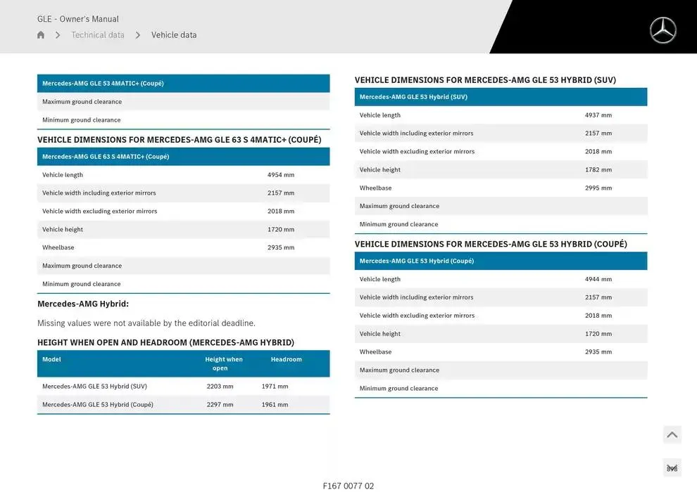
Task: Click the breadcrumb chevron before Technical data
Action: click(58, 35)
